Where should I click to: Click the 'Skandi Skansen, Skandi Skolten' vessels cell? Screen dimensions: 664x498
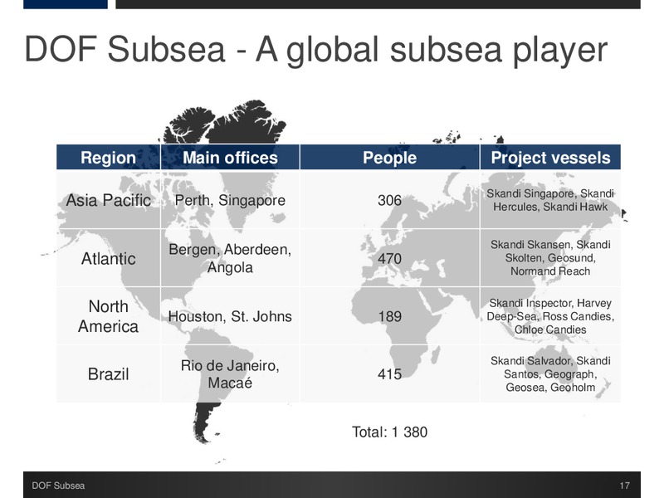(550, 258)
